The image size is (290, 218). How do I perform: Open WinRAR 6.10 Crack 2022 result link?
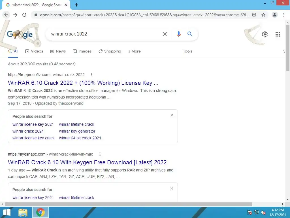(x=83, y=83)
